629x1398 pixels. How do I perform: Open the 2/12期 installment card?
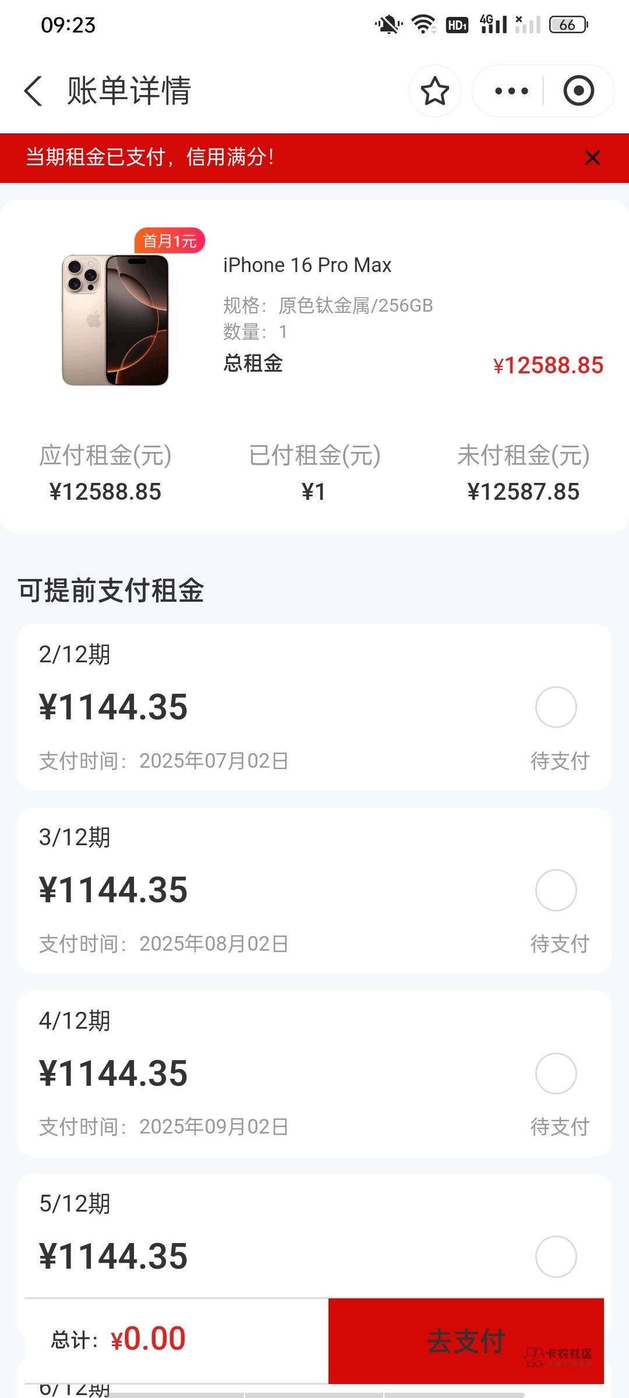[x=291, y=707]
